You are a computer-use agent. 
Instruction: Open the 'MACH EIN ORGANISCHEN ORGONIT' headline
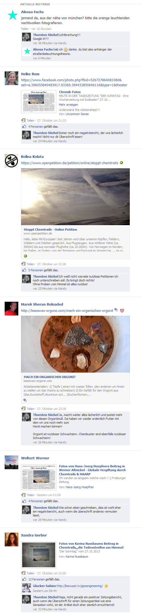pos(50,377)
